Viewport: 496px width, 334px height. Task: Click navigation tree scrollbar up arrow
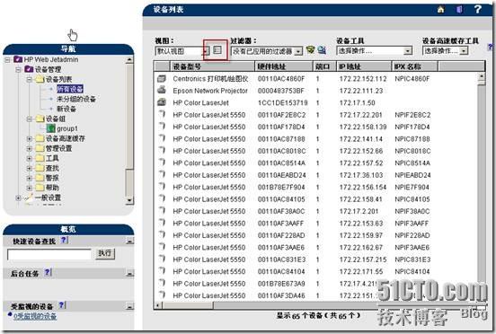click(x=129, y=59)
